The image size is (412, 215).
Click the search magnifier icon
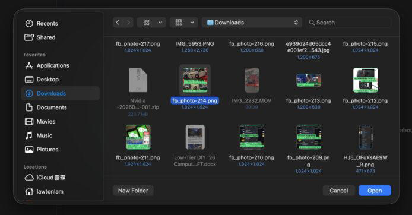[312, 23]
